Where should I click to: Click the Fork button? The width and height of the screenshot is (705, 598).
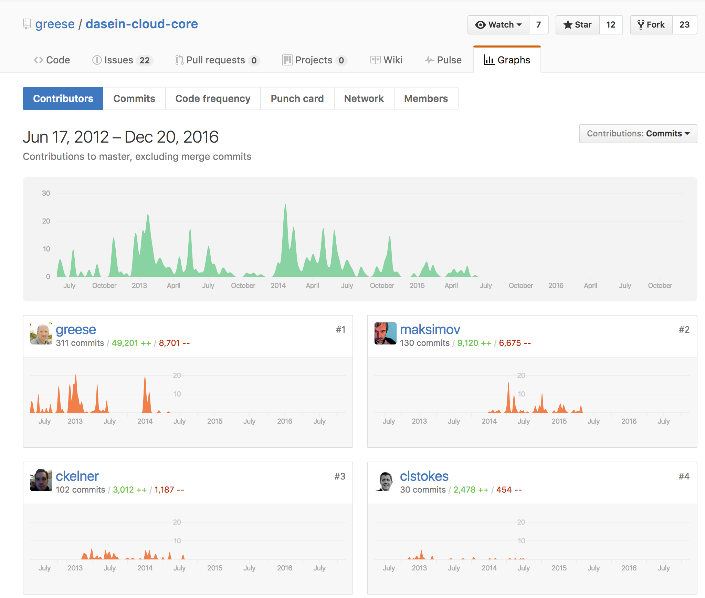(x=651, y=25)
